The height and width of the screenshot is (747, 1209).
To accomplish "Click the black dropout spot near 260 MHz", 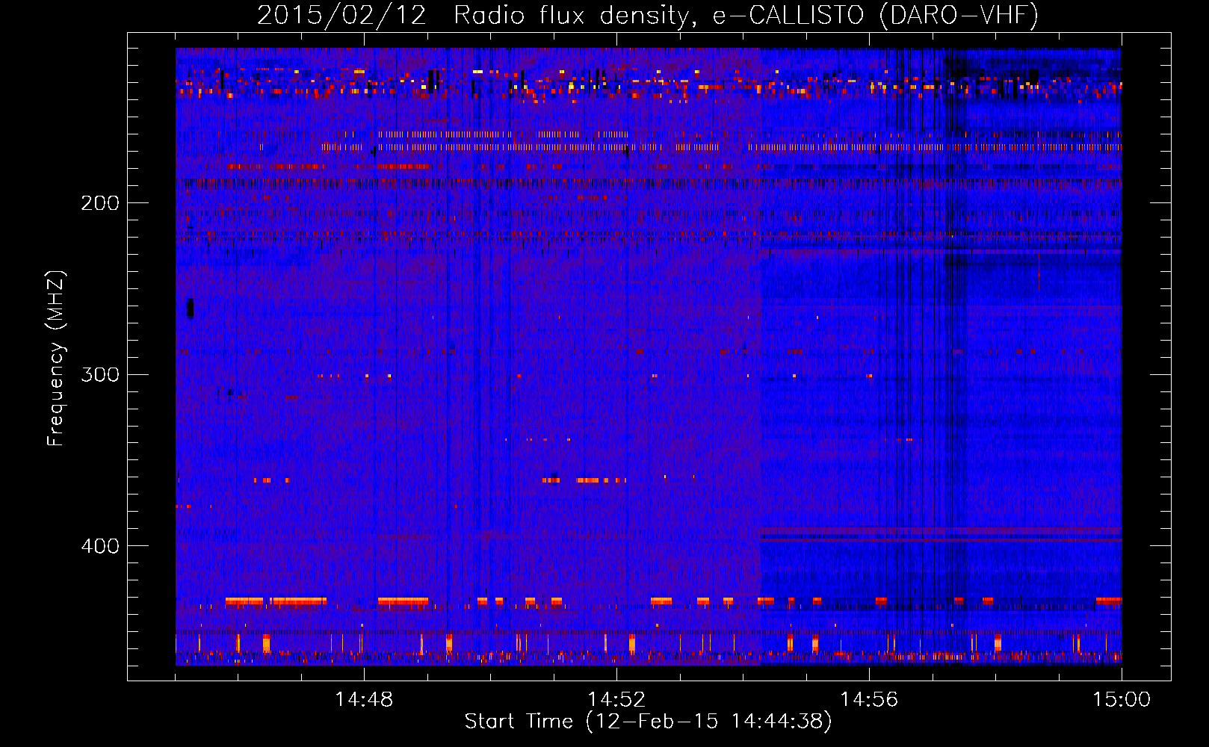I will [x=190, y=308].
